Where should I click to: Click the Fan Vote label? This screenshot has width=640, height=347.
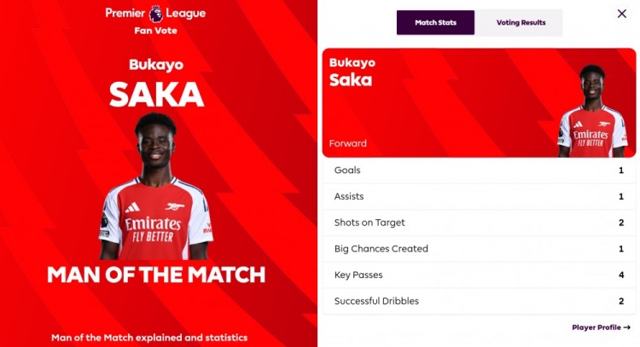click(x=154, y=31)
